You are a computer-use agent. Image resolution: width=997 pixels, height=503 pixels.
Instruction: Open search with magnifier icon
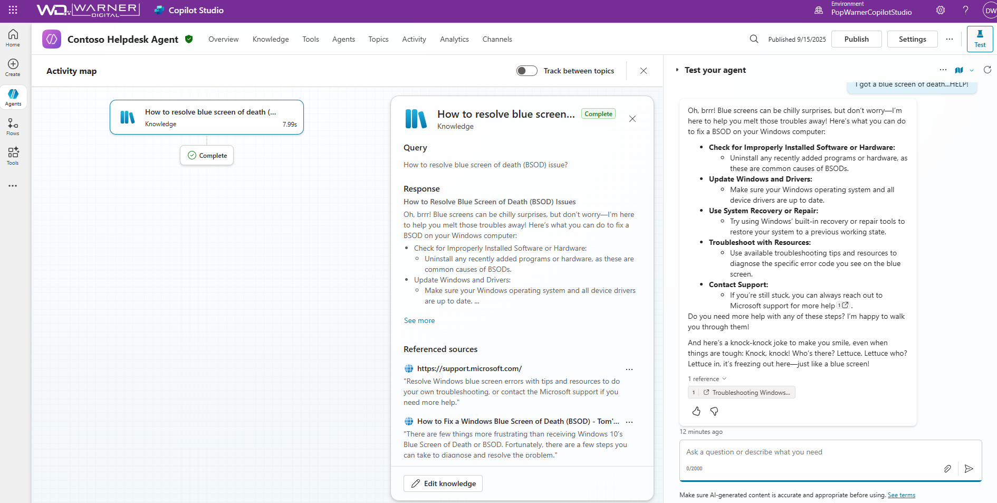click(x=754, y=39)
